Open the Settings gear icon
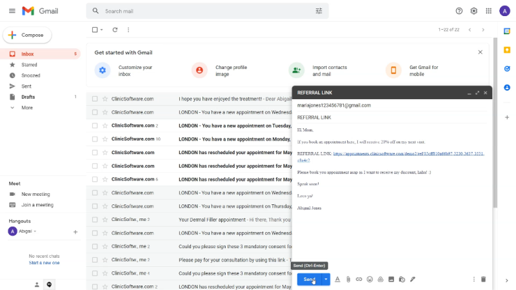Viewport: 516px width, 290px height. click(473, 11)
